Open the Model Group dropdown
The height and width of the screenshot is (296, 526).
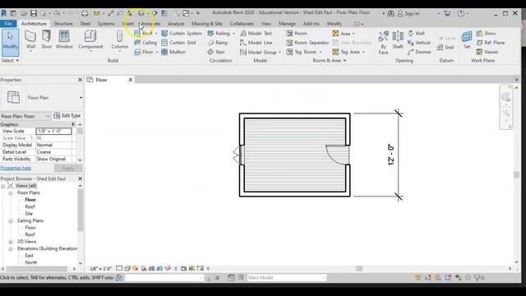coord(279,53)
